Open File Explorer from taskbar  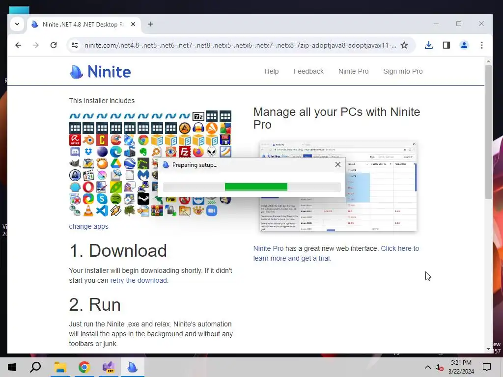point(60,367)
